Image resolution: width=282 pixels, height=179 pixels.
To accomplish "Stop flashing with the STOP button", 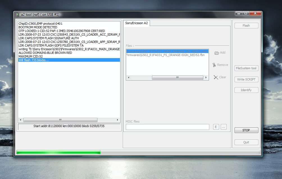I will pyautogui.click(x=246, y=130).
